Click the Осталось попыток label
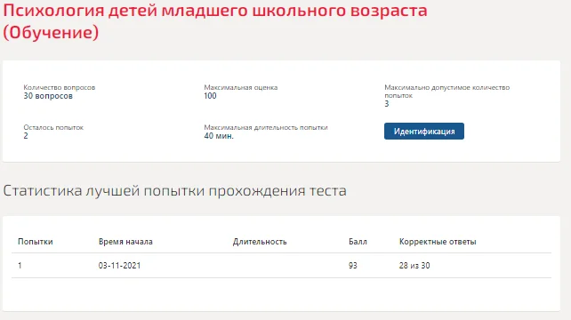 click(x=53, y=127)
